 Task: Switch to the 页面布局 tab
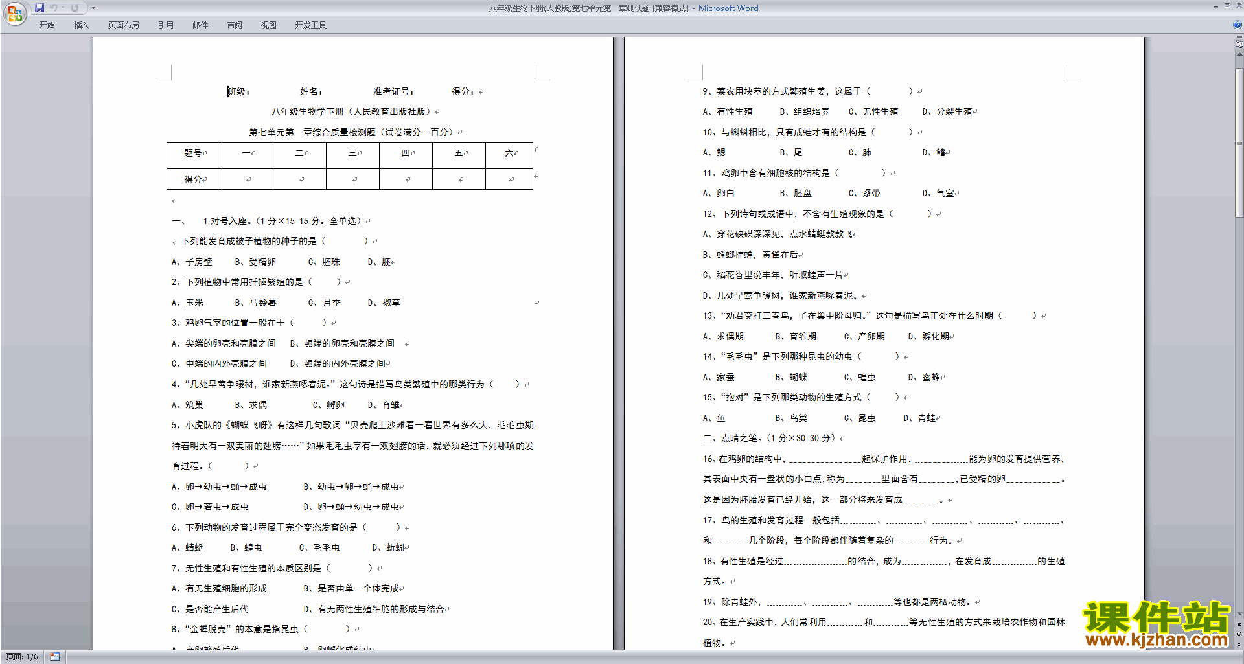point(124,25)
